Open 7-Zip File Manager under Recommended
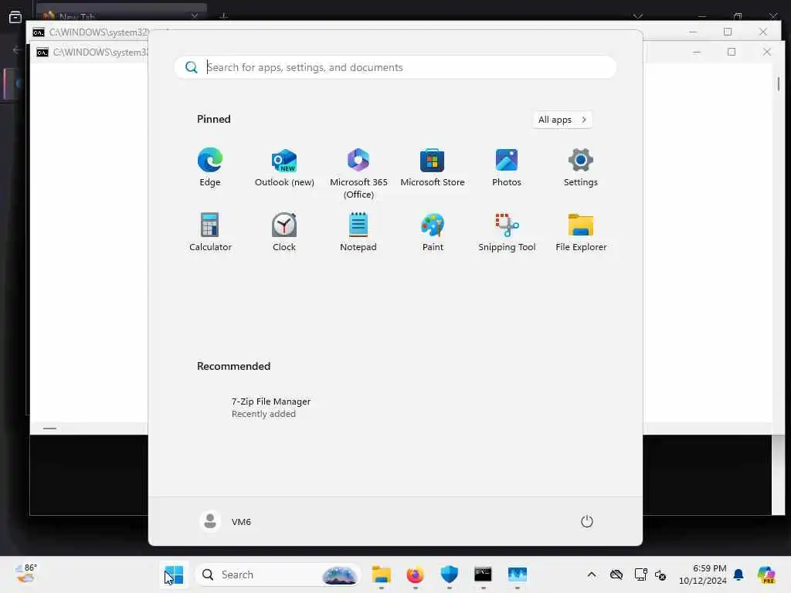 tap(271, 408)
